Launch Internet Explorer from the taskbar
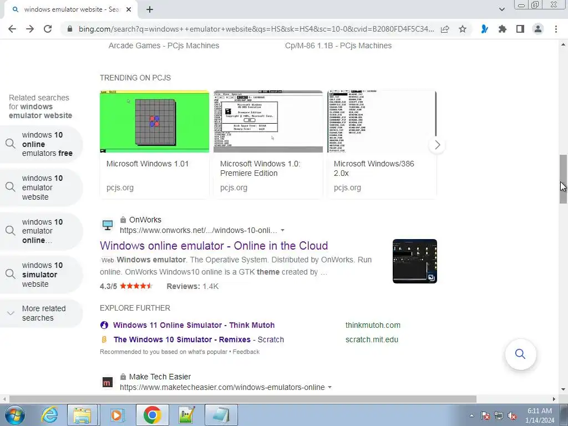Image resolution: width=568 pixels, height=426 pixels. tap(49, 415)
